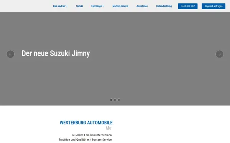Click the Angebot anfragen button
230x143 pixels.
coord(214,6)
